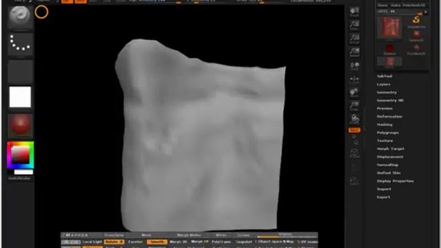This screenshot has width=441, height=248.
Task: Select the ZSphere tool icon
Action: tap(389, 49)
